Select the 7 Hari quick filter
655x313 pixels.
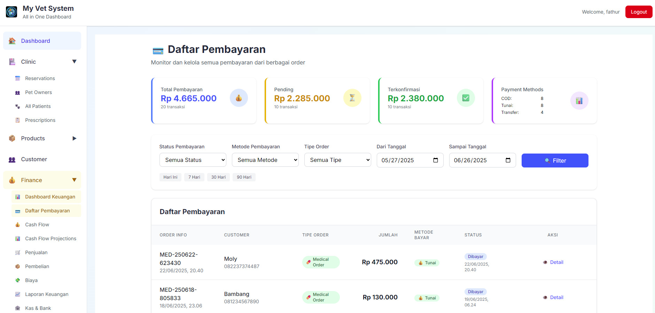tap(194, 177)
